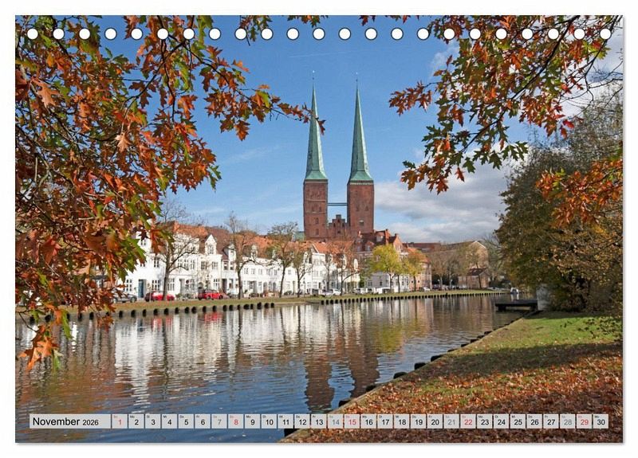Click date cell 11
The image size is (638, 458).
286,421
